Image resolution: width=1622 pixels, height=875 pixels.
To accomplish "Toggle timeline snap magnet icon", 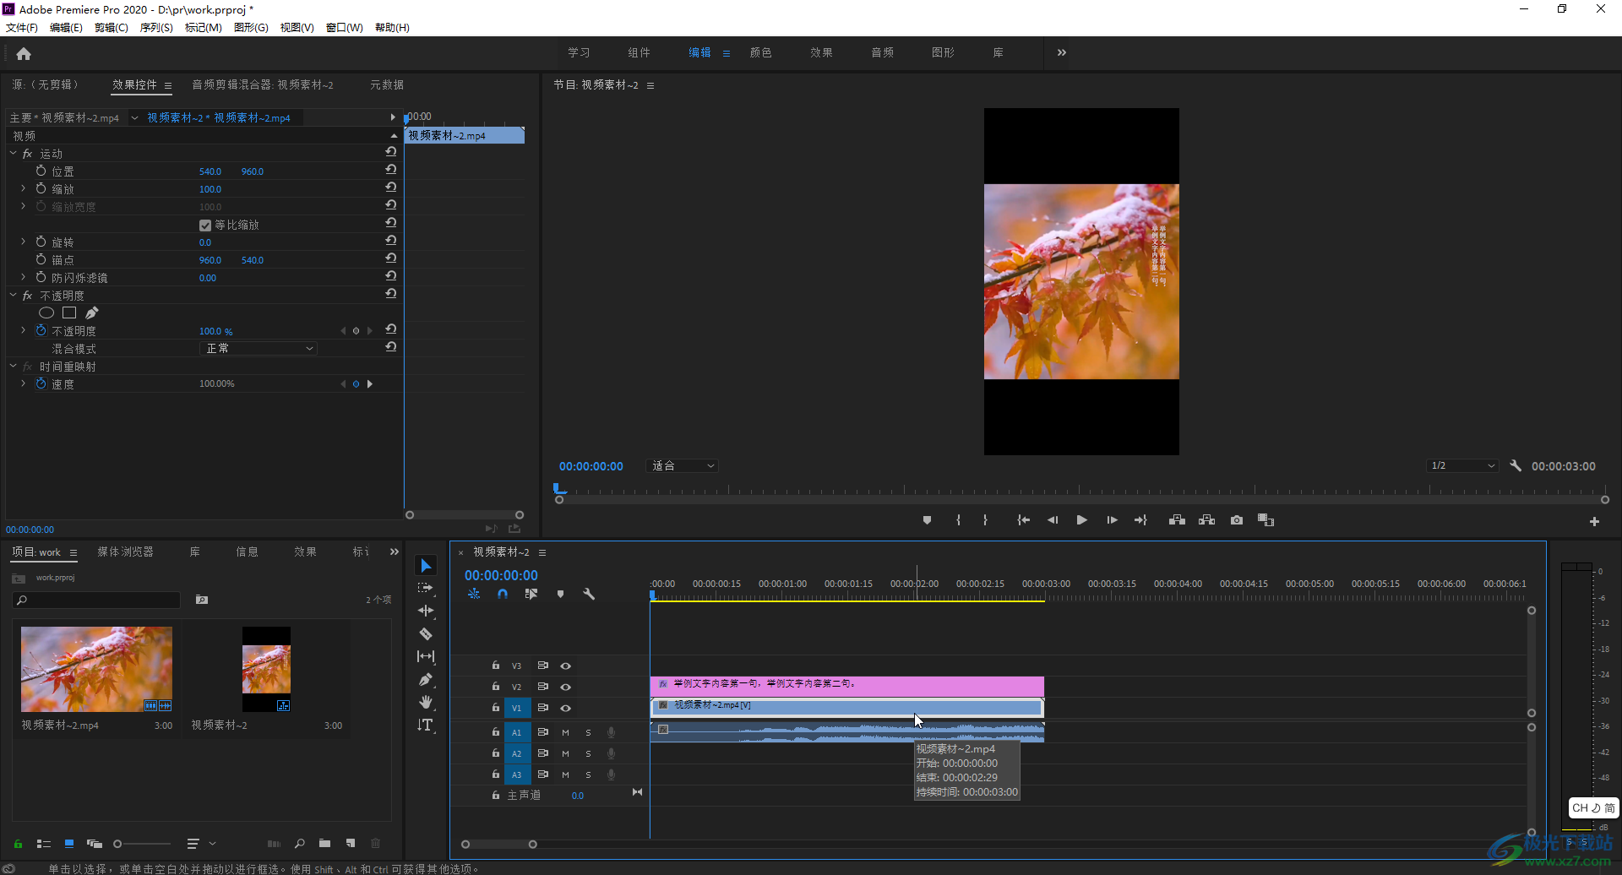I will [x=503, y=595].
